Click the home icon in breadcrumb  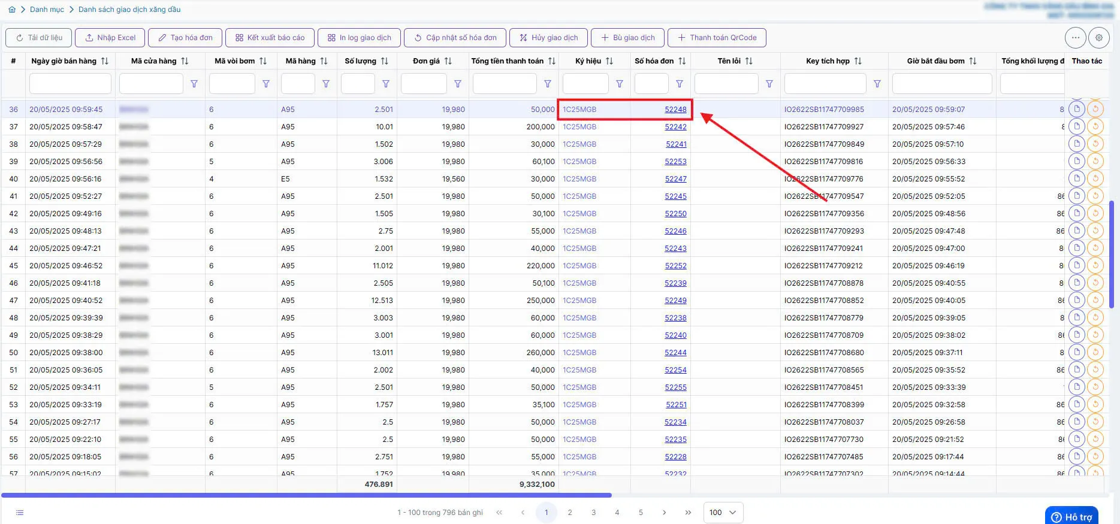[x=12, y=10]
